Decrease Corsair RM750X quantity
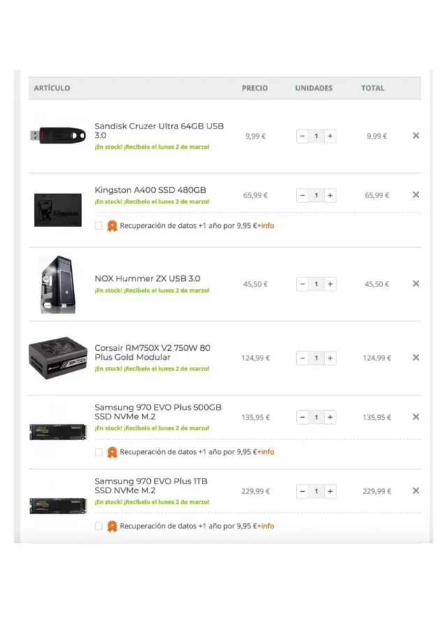 [x=302, y=358]
